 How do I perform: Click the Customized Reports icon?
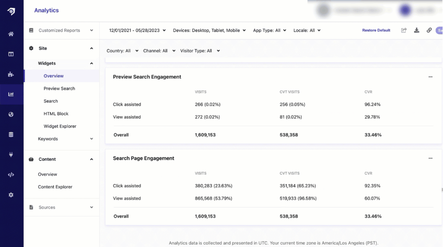[x=31, y=30]
